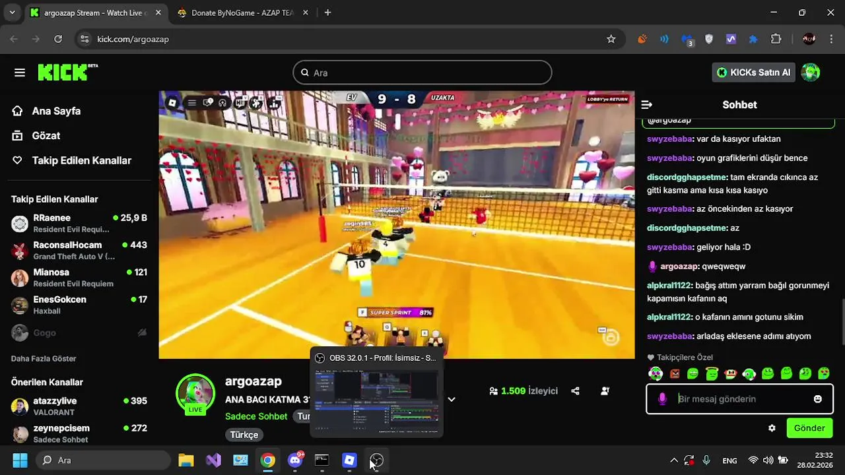Open Chrome Extensions menu
Screen dimensions: 845x475
click(776, 39)
